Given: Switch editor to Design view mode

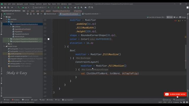Looking at the screenshot, I should tap(183, 17).
